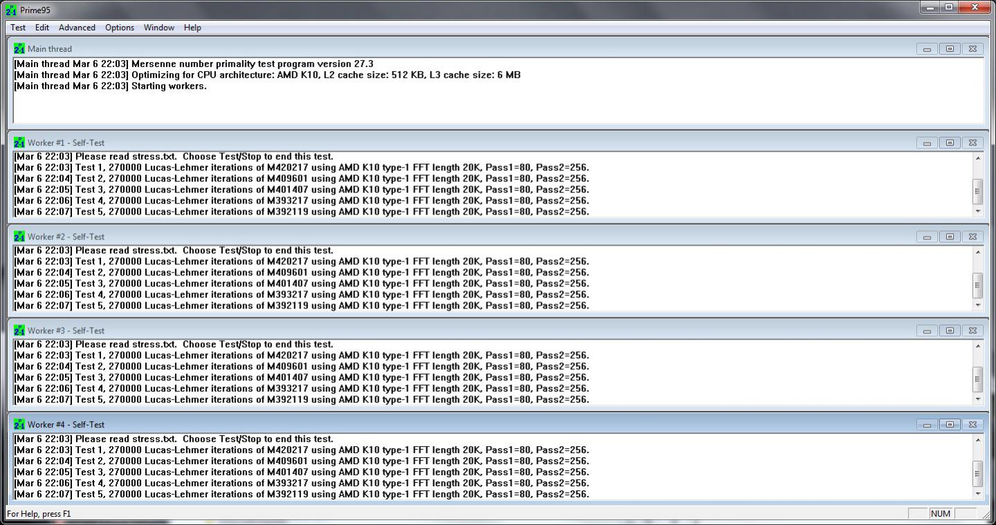Click the Worker #2 window icon

[x=19, y=237]
